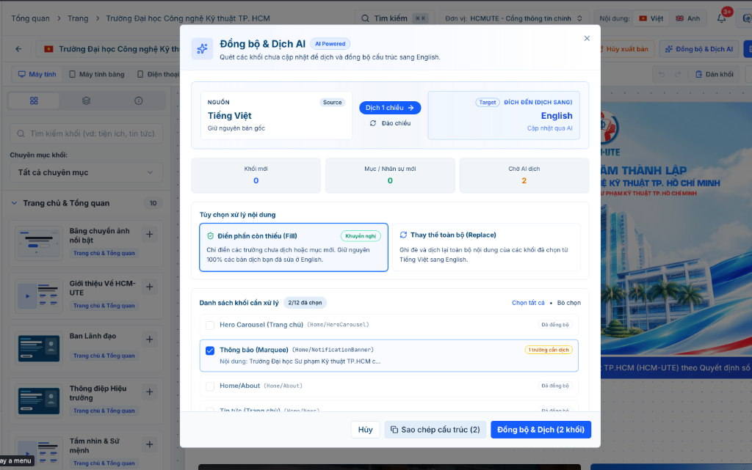Open the notifications bell
This screenshot has width=752, height=470.
pyautogui.click(x=721, y=18)
